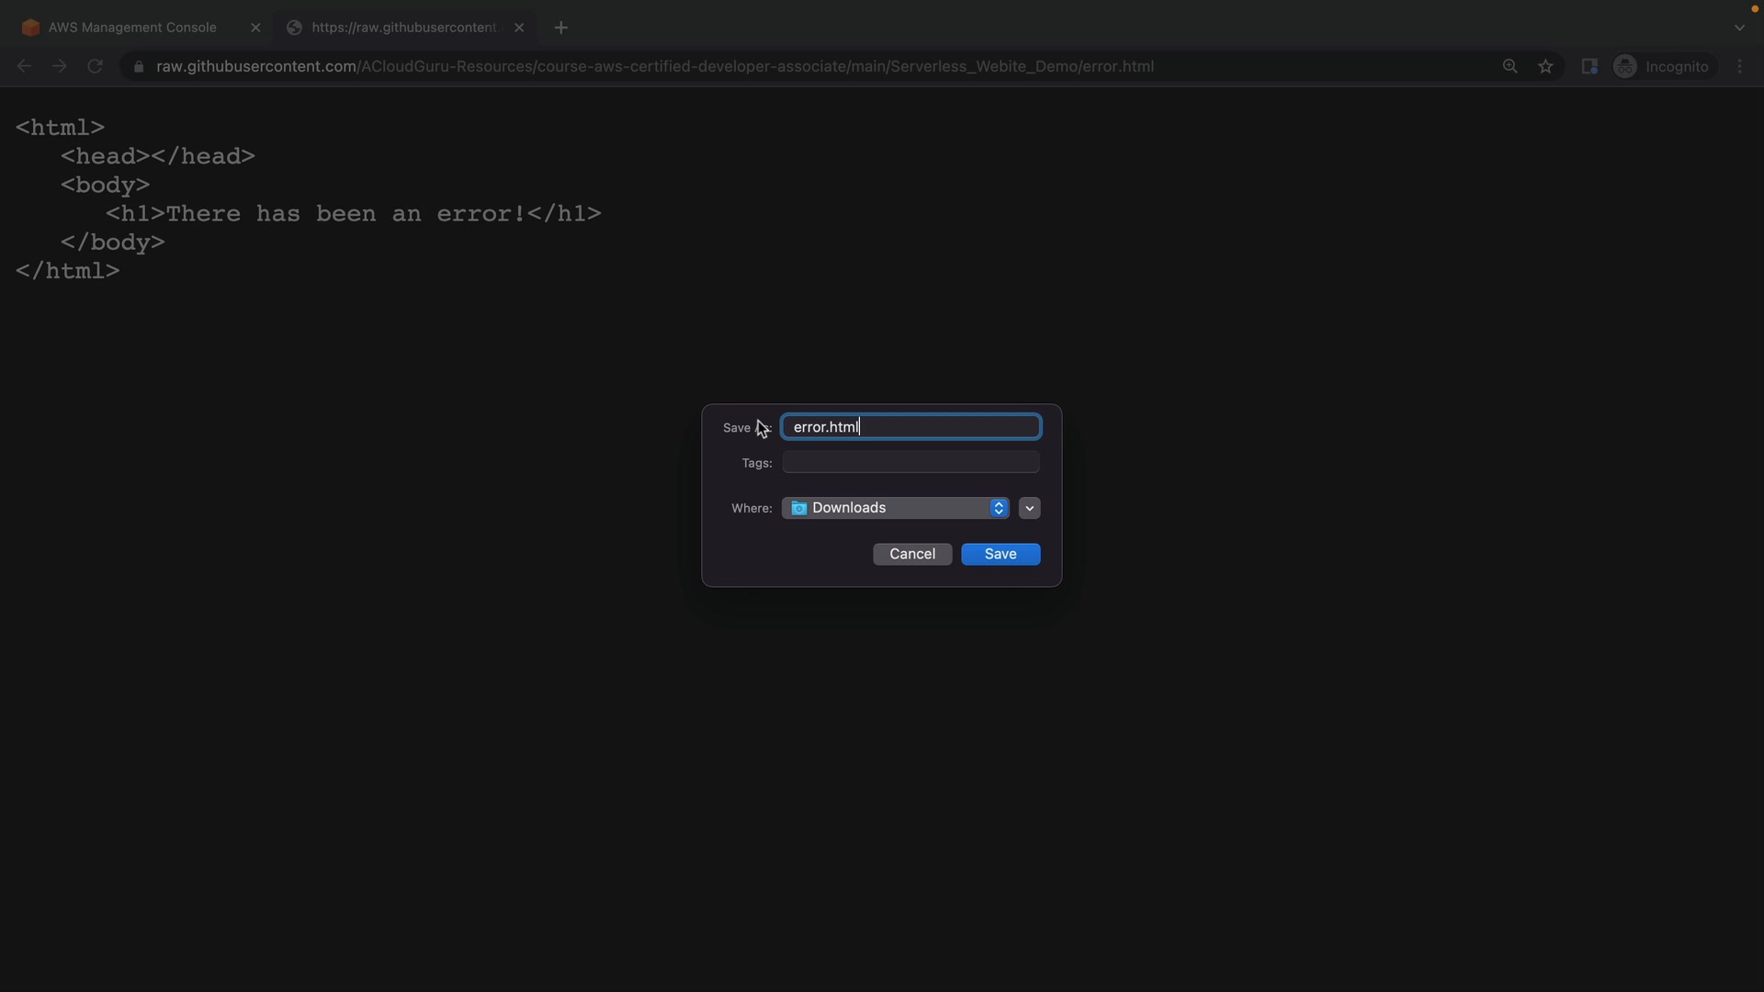Click the Tags input field
1764x992 pixels.
pyautogui.click(x=910, y=462)
